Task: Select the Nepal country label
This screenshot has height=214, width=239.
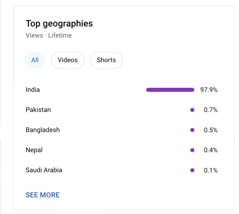Action: [x=34, y=150]
